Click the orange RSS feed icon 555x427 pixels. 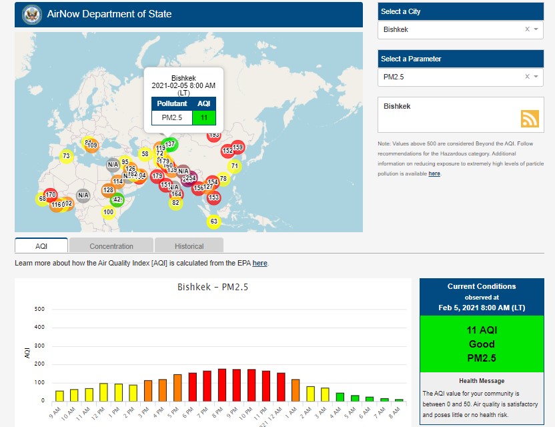[x=530, y=118]
